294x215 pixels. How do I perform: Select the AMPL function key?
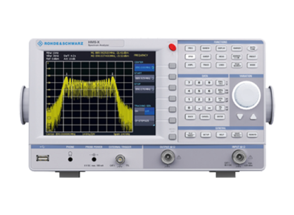[191, 65]
